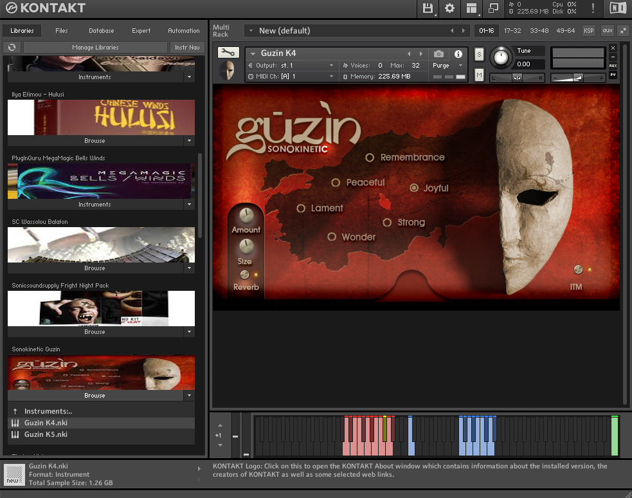Viewport: 632px width, 498px height.
Task: Open the Output st. 1 dropdown
Action: tap(331, 66)
